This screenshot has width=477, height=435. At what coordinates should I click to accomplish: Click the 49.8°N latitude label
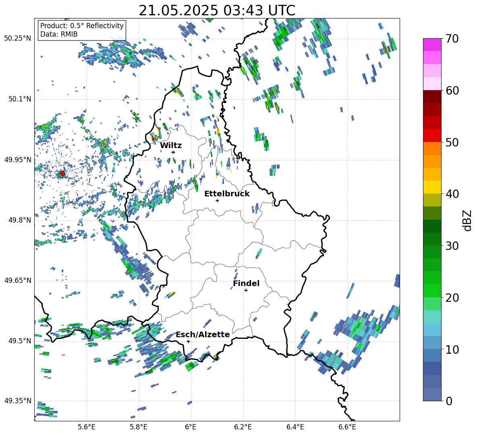coord(19,220)
